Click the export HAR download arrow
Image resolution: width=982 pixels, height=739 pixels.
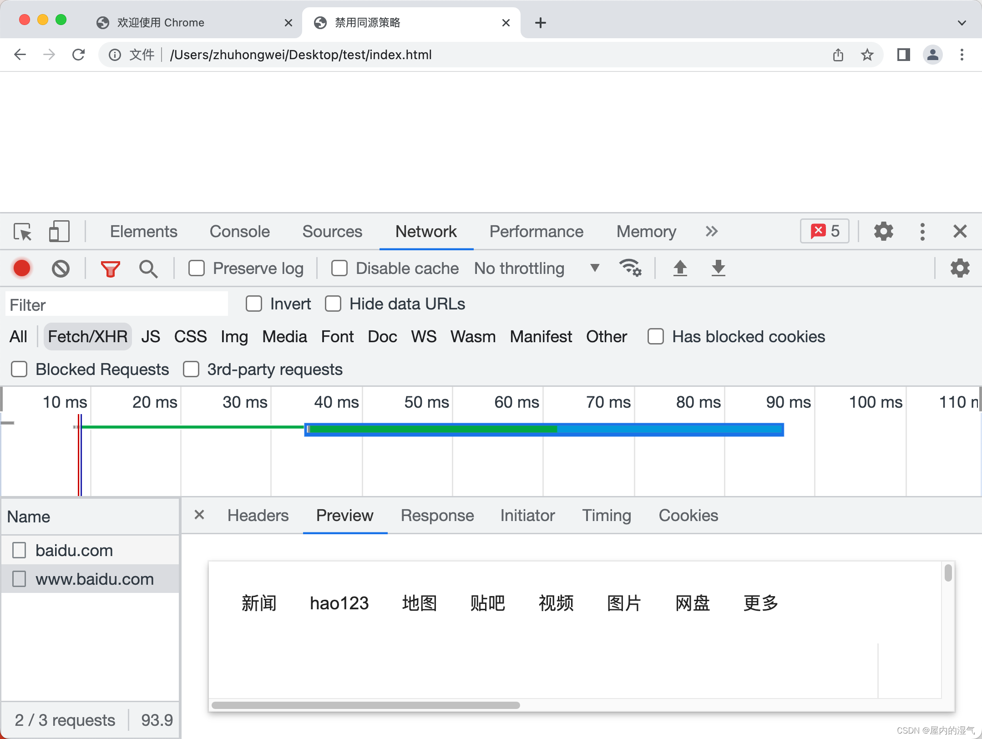(x=718, y=268)
